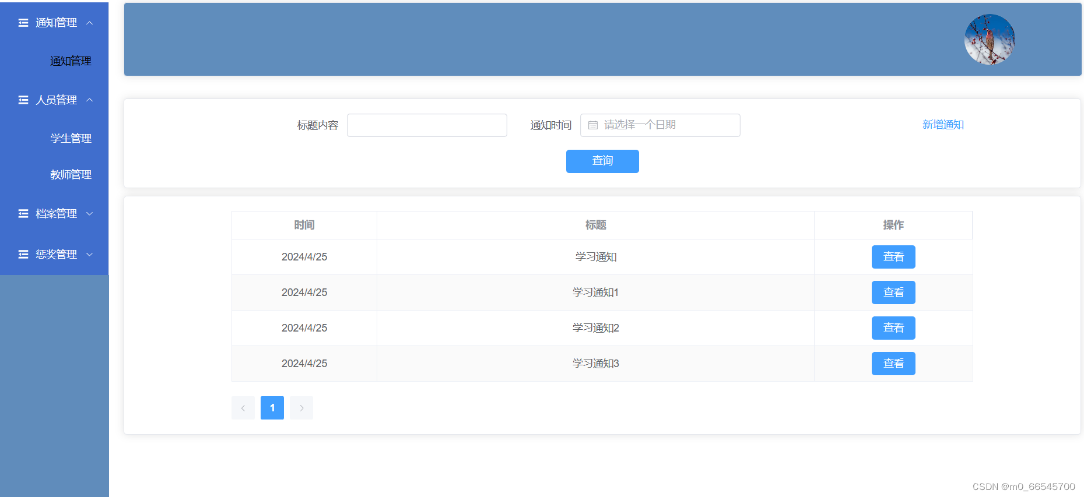Go to next page arrow
The image size is (1084, 497).
click(301, 408)
